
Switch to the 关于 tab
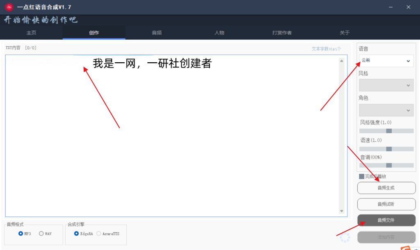(345, 33)
